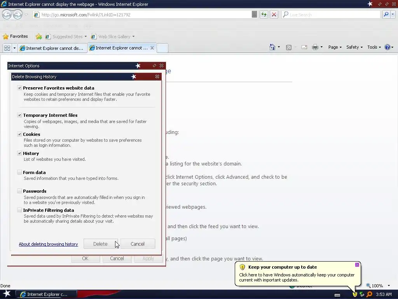Viewport: 398px width, 299px height.
Task: Toggle Preserve Favorites website data checkbox
Action: (x=19, y=88)
